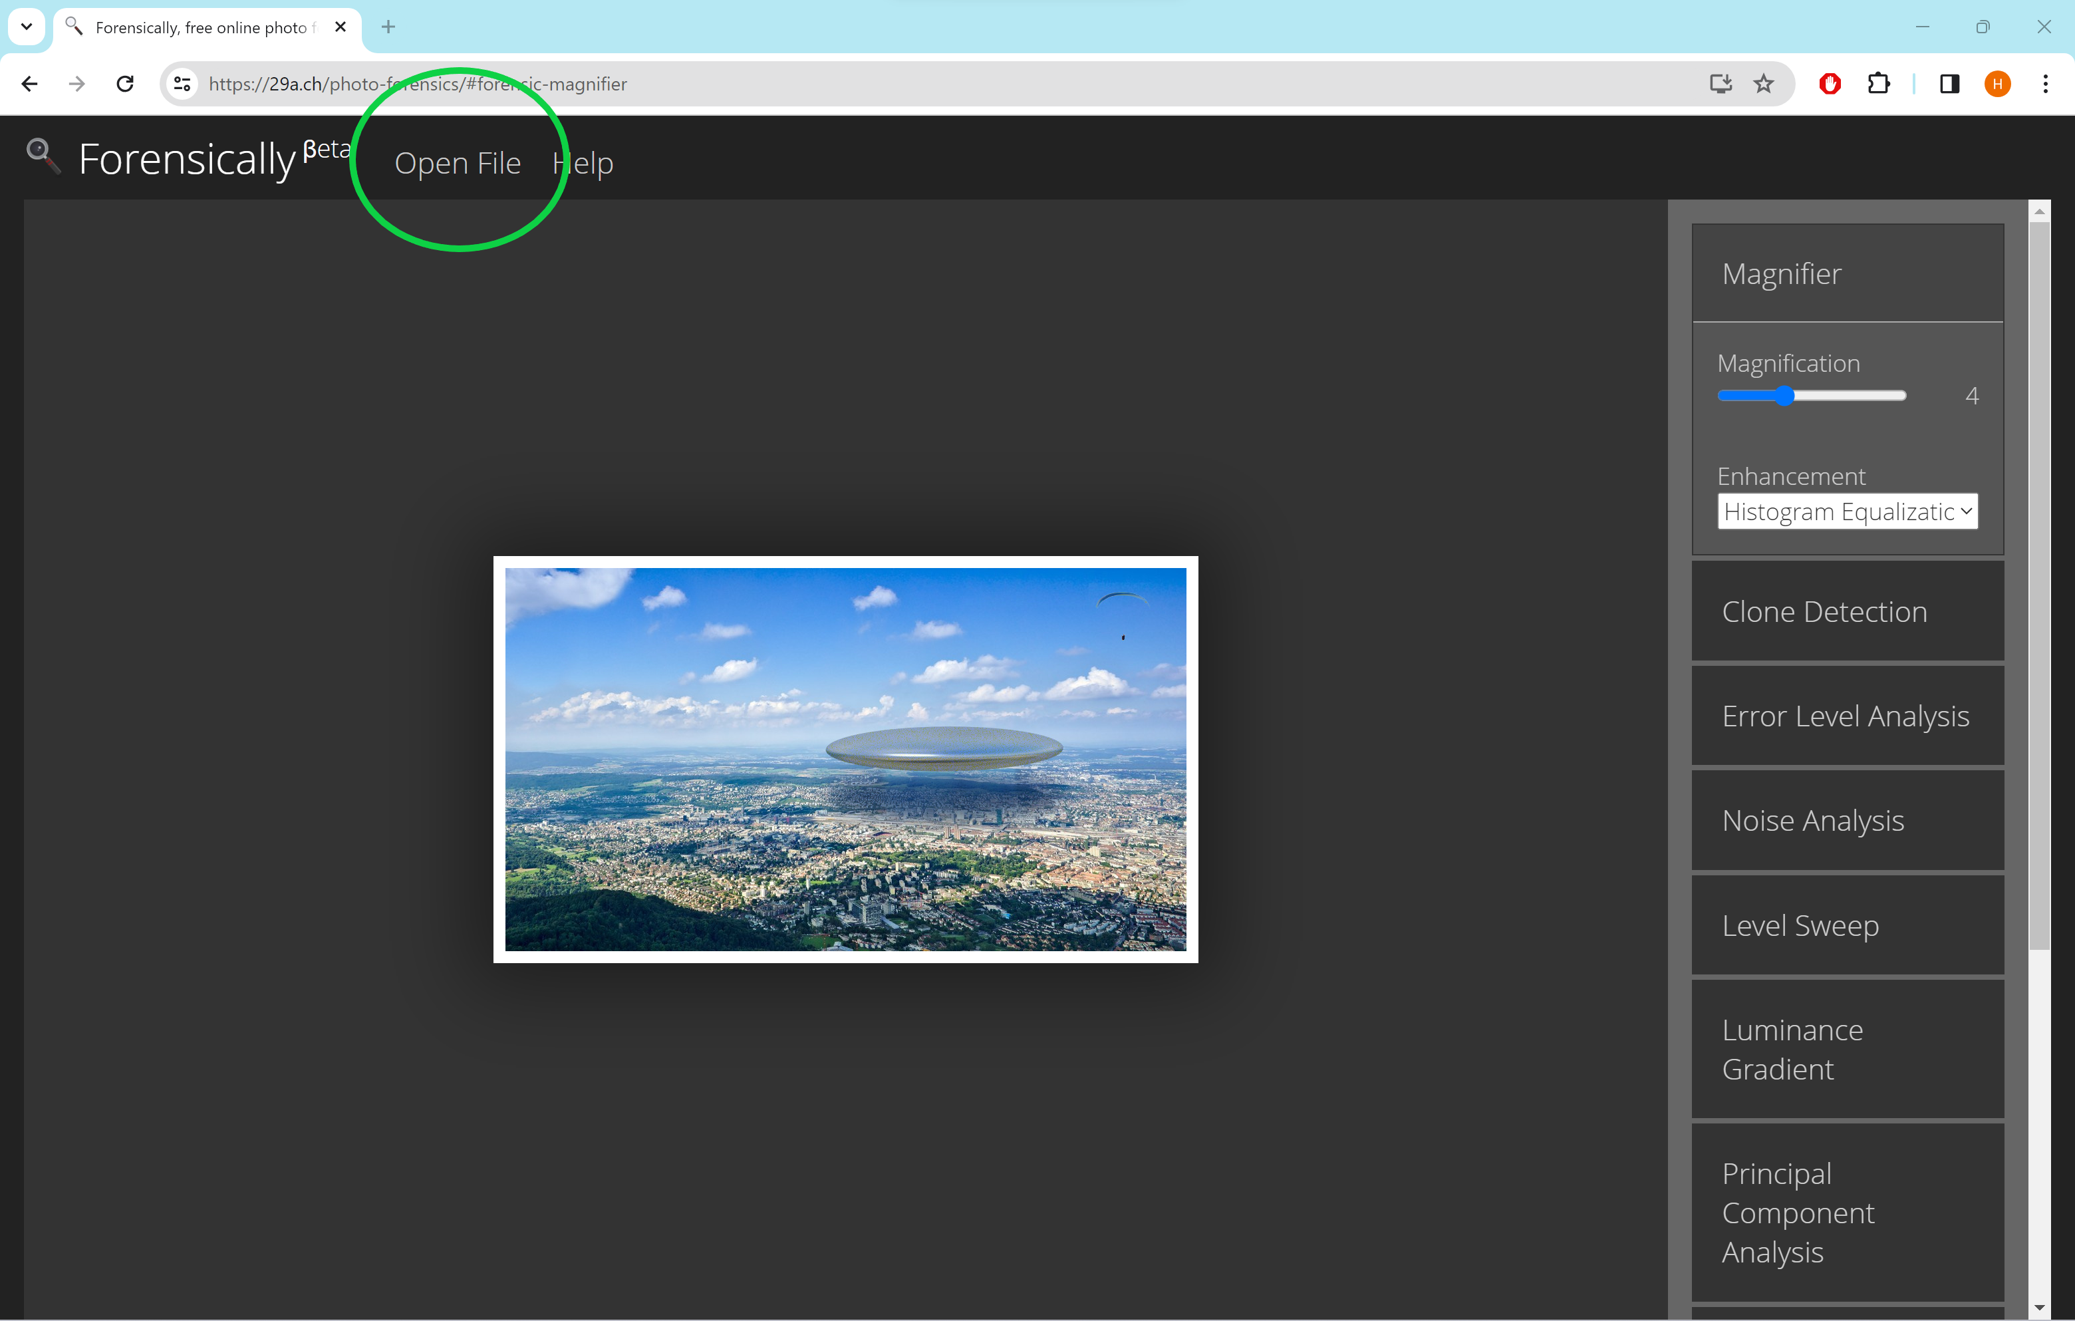
Task: Click the Forensically magnifying glass logo
Action: click(x=43, y=156)
